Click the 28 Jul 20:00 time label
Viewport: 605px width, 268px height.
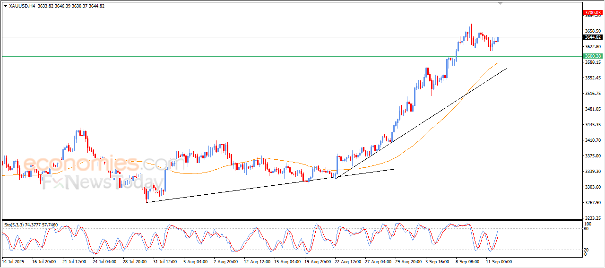point(134,261)
